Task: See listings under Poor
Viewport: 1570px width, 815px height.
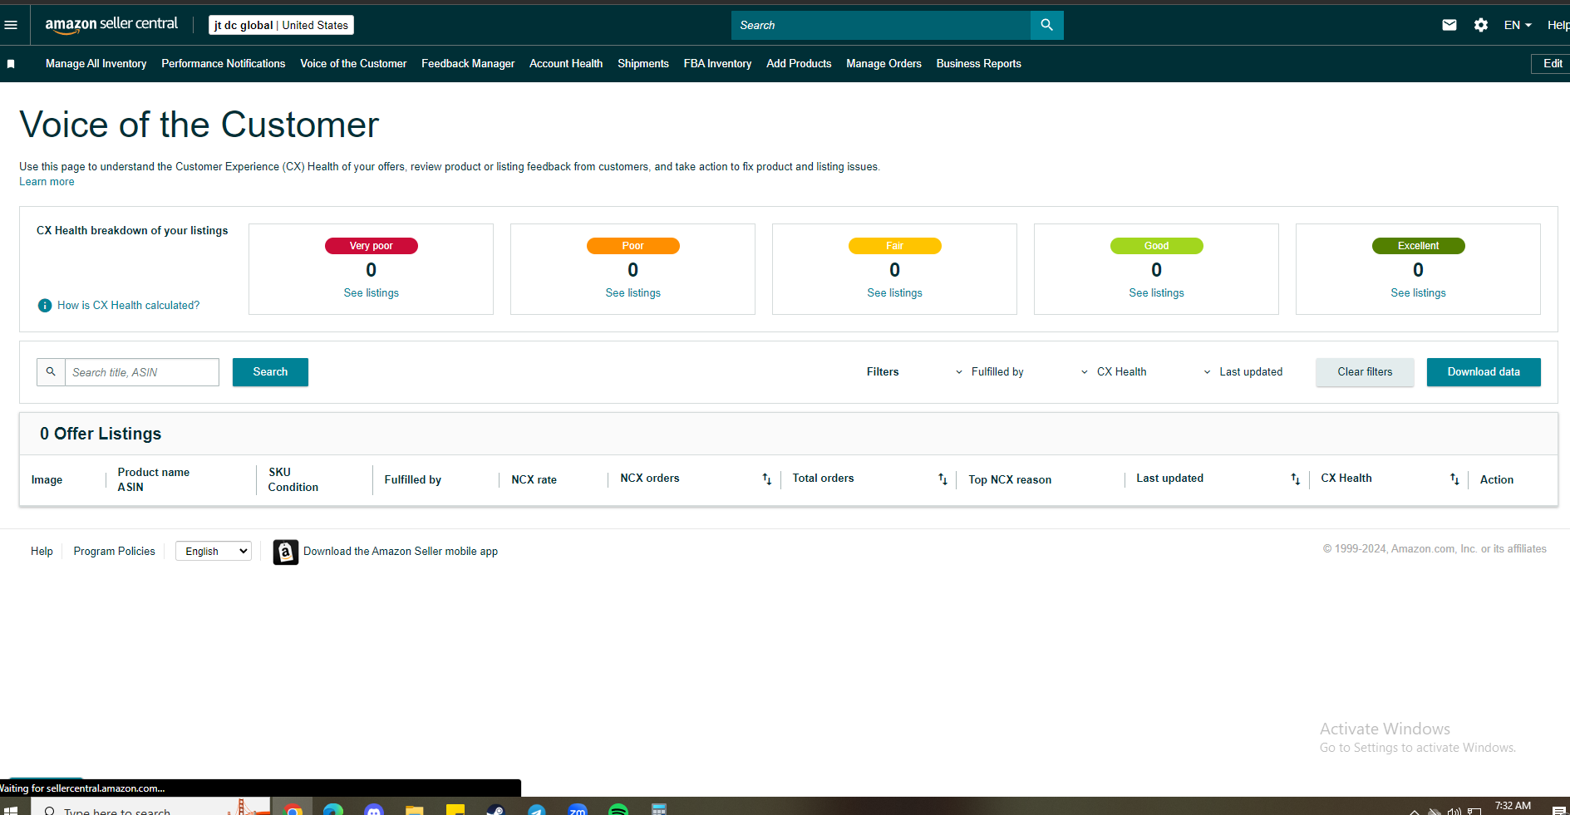Action: (633, 293)
